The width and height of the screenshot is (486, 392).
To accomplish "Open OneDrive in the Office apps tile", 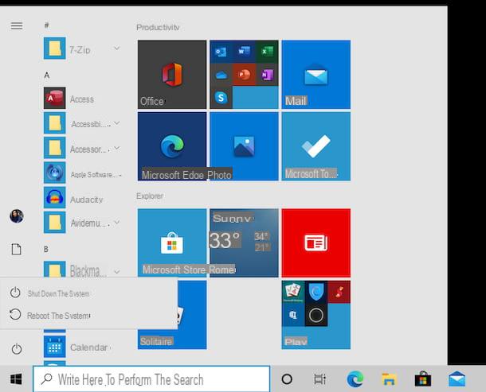I will [221, 75].
